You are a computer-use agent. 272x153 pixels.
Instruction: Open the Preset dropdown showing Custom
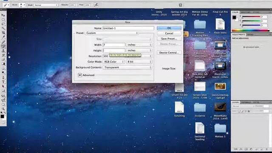[x=112, y=33]
